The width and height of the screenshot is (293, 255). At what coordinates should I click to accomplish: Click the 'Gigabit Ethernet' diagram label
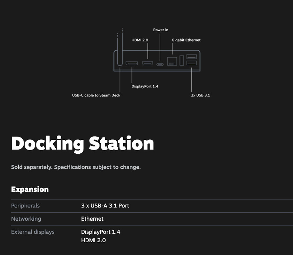[186, 40]
